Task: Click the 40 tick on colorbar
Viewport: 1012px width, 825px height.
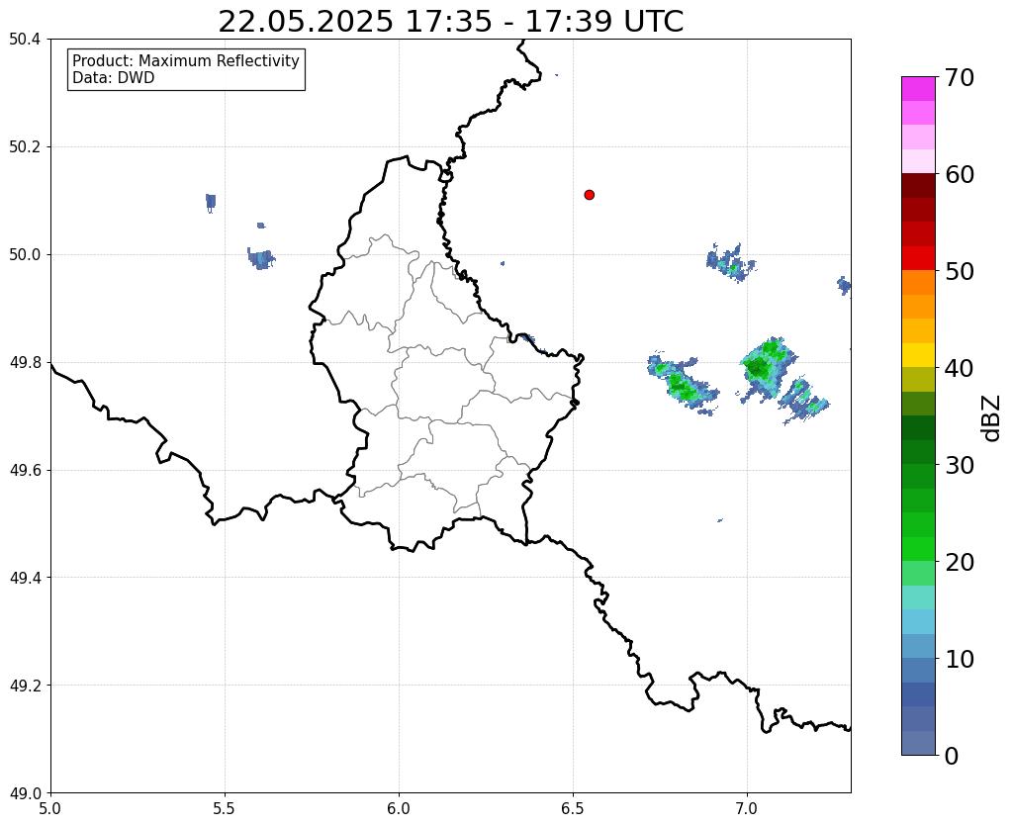Action: [960, 368]
